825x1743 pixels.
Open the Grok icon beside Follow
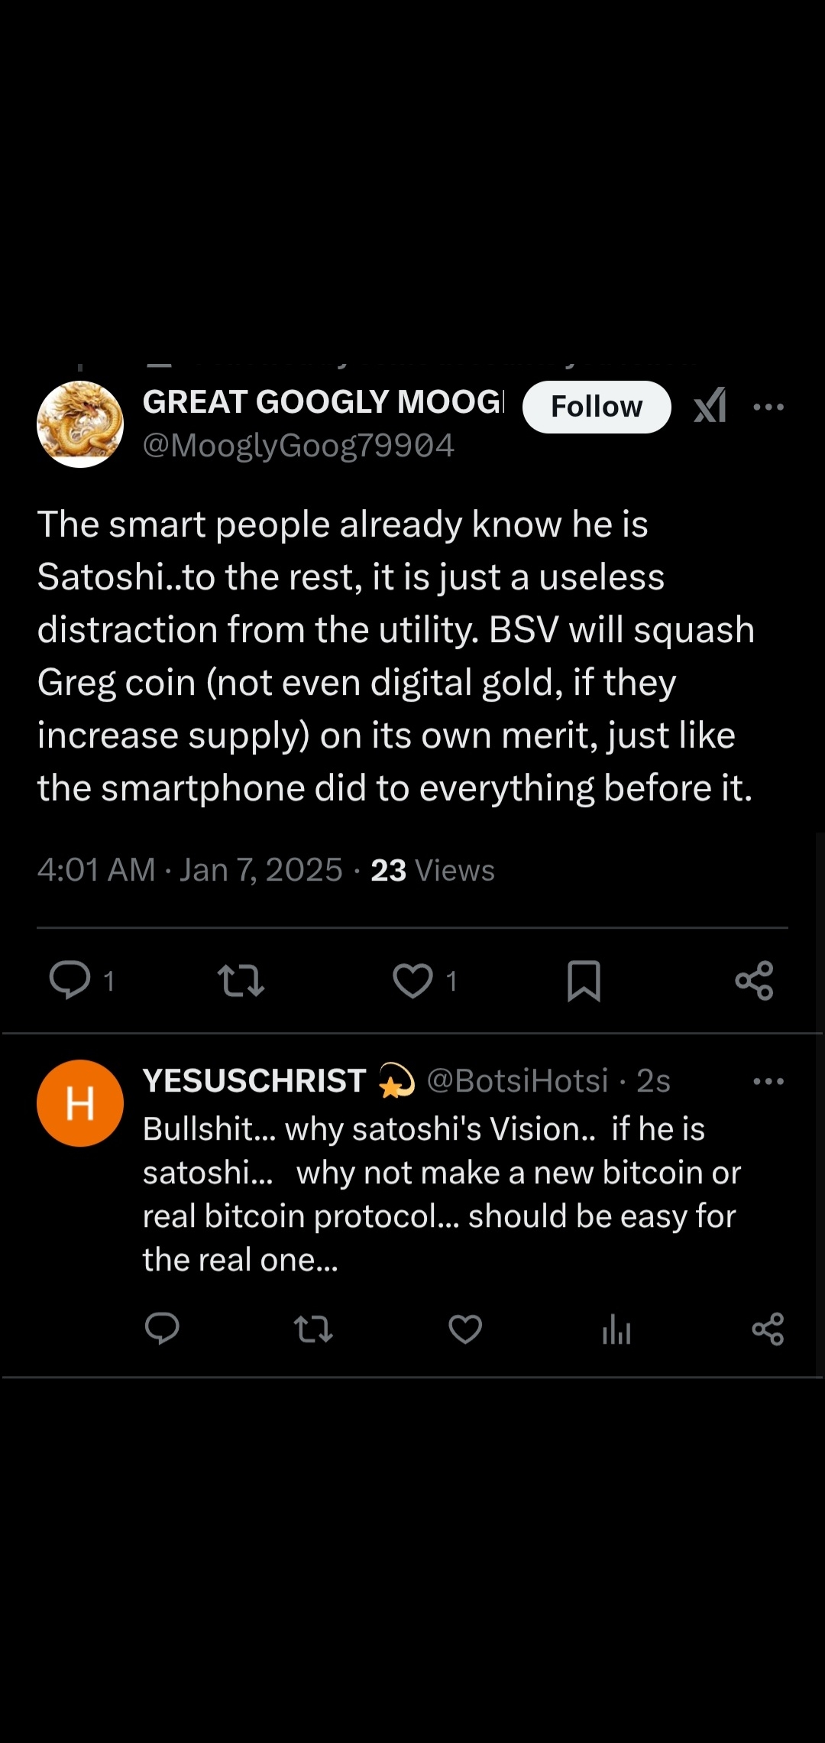710,406
